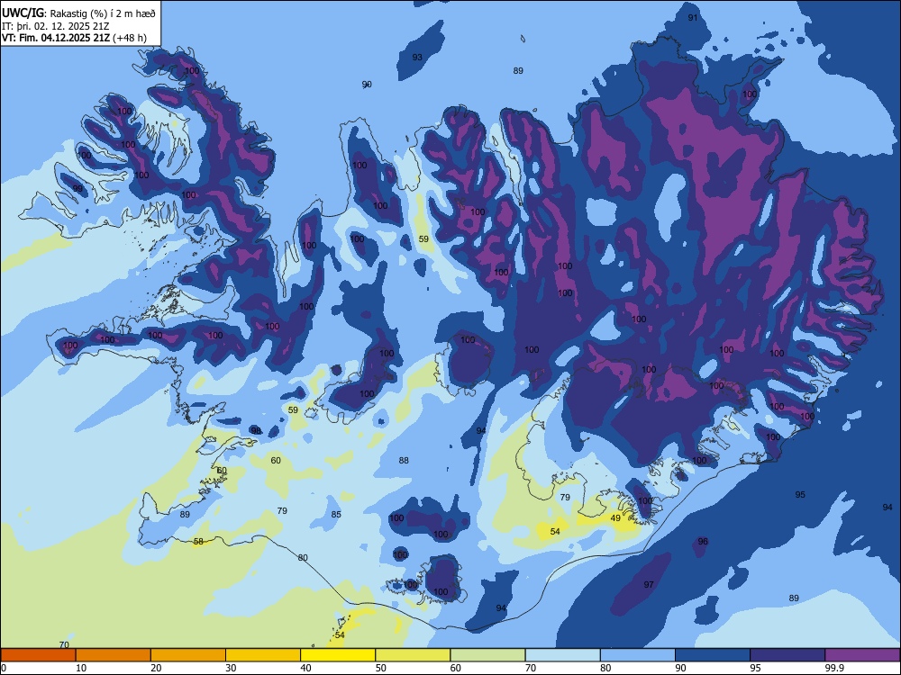Click the '93' humidity value on the map
The width and height of the screenshot is (901, 675).
(417, 58)
